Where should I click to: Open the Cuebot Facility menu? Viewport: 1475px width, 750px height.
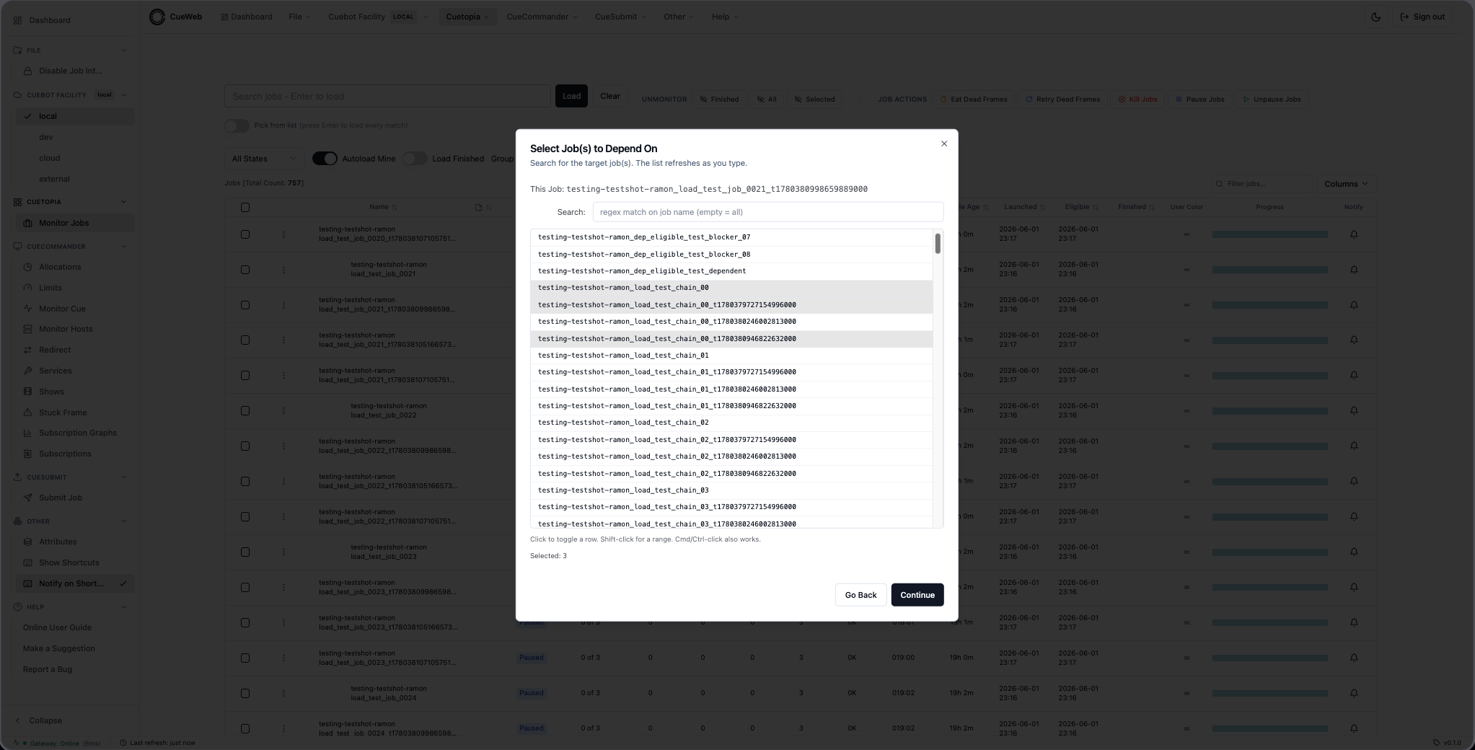379,17
